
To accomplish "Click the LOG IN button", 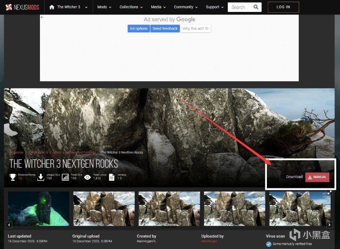I will 283,7.
